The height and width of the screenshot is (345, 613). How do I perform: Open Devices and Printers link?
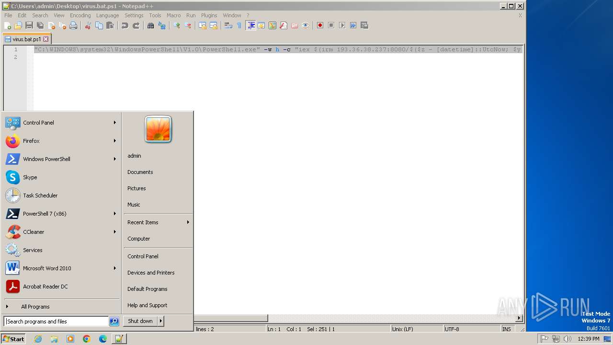click(151, 273)
